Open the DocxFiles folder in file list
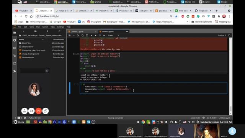This screenshot has width=245, height=138. pyautogui.click(x=41, y=43)
